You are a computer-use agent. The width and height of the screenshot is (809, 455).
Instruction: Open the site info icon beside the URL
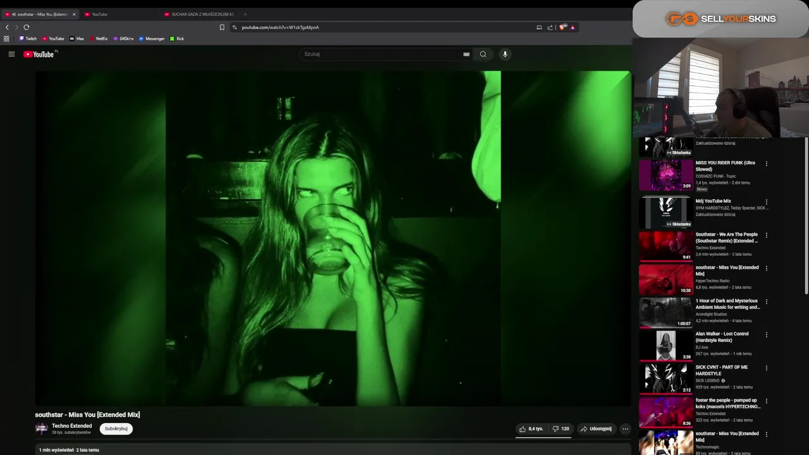tap(234, 27)
